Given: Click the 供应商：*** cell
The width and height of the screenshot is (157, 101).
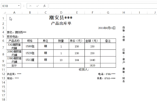Looking at the screenshot, I should point(14,74).
